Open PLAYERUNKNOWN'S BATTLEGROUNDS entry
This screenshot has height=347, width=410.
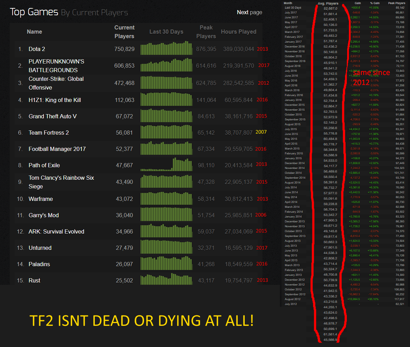[x=57, y=66]
